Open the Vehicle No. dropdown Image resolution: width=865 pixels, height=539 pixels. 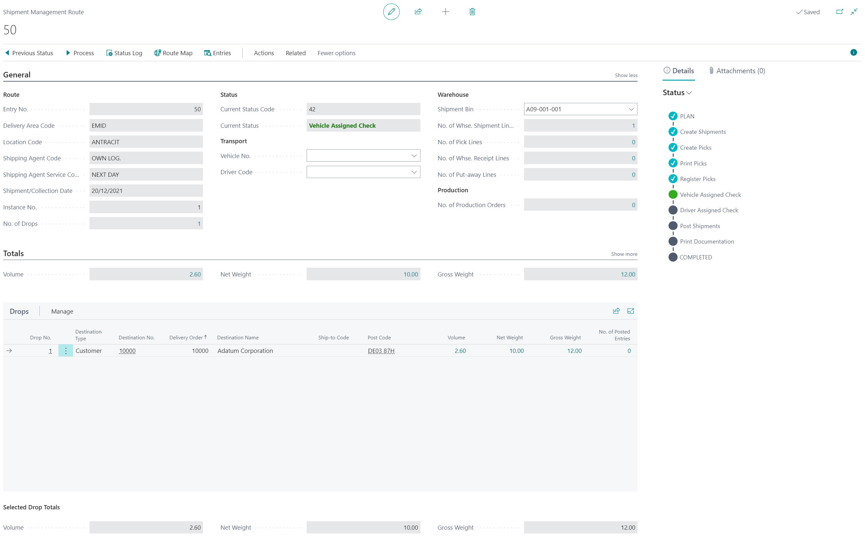414,156
